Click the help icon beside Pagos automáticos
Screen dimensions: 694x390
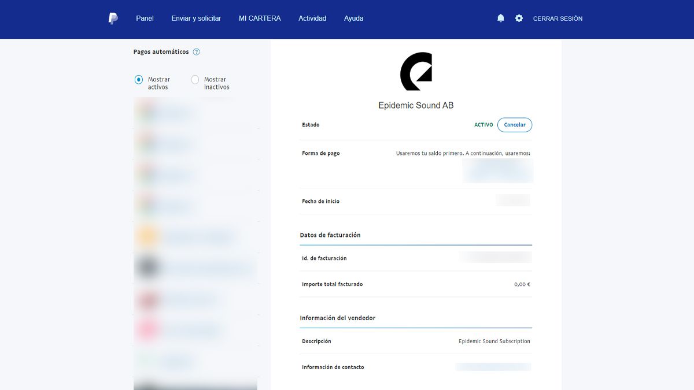[x=196, y=51]
